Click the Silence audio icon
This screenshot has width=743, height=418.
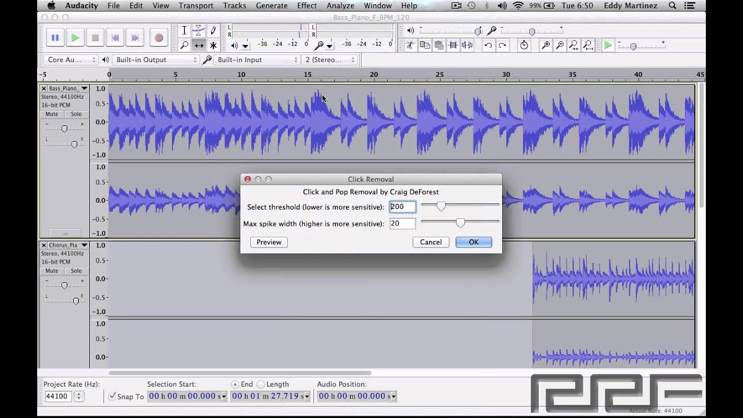click(467, 45)
